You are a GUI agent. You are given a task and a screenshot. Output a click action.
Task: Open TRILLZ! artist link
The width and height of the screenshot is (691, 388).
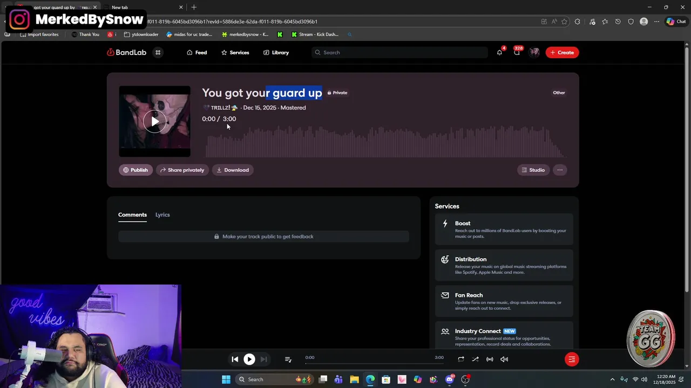pyautogui.click(x=220, y=108)
